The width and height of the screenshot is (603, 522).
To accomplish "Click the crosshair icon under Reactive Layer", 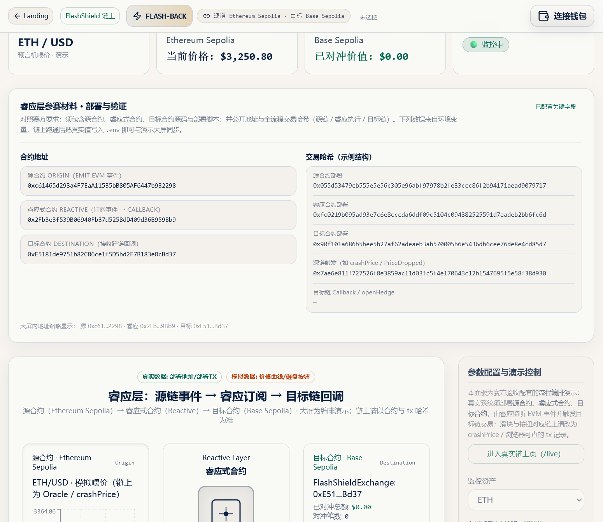I will 226,512.
